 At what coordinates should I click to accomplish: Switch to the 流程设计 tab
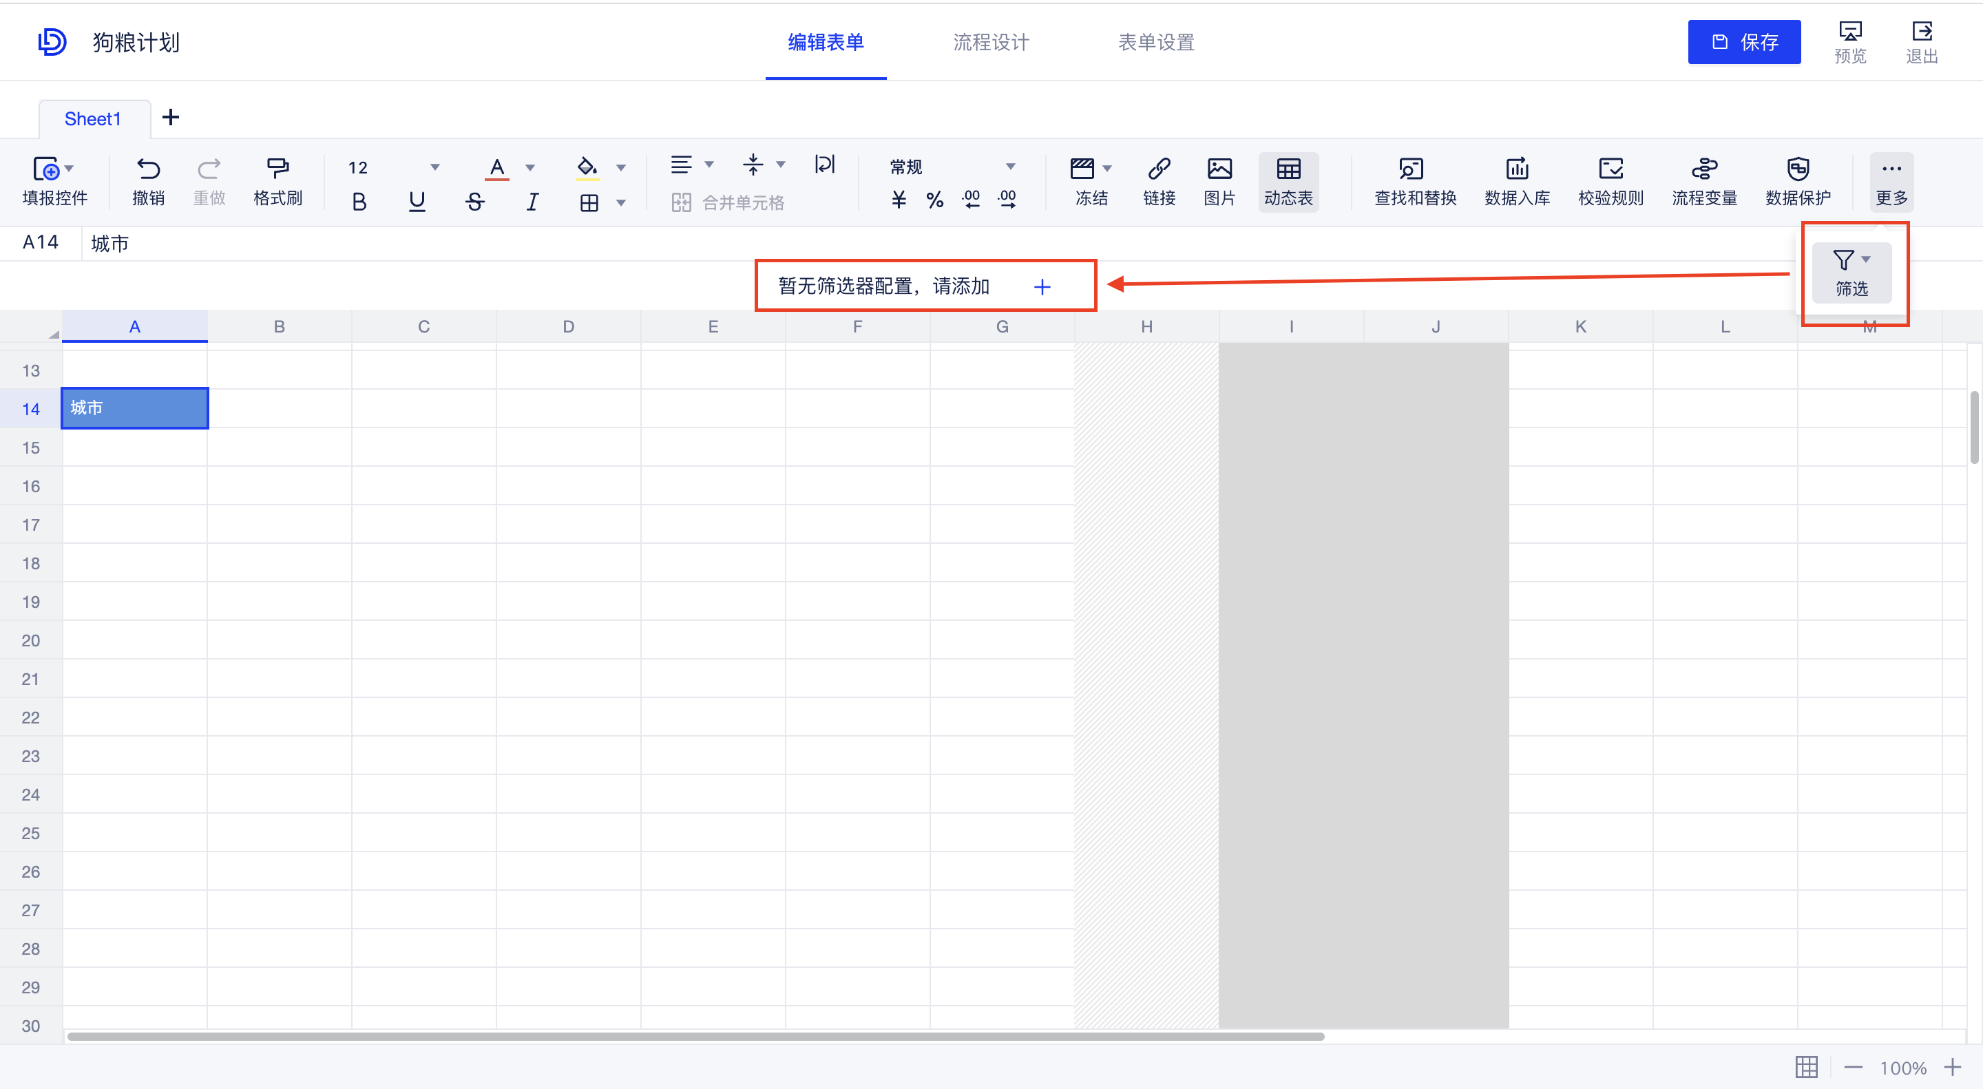pos(991,42)
